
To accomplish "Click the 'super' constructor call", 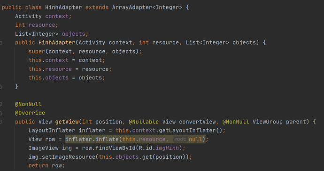I will pyautogui.click(x=37, y=52).
